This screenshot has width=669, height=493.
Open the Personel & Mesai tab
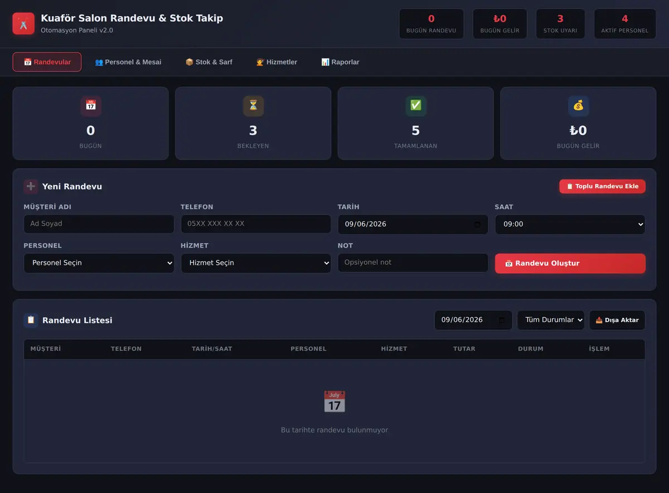pos(128,62)
